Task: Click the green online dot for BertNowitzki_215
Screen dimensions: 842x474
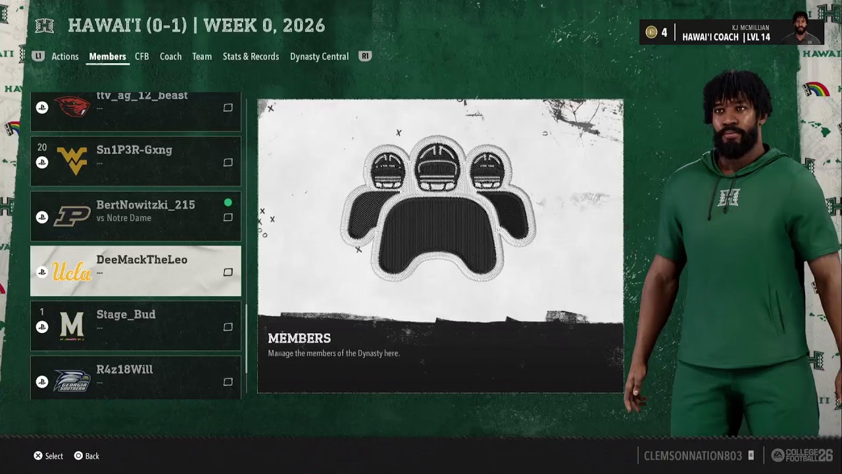Action: [x=228, y=203]
